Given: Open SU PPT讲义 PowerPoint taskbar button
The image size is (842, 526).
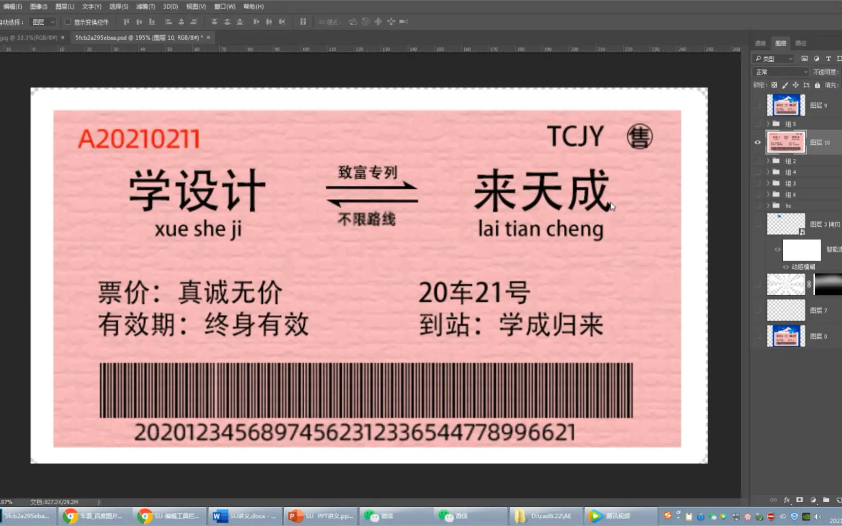Looking at the screenshot, I should coord(321,516).
